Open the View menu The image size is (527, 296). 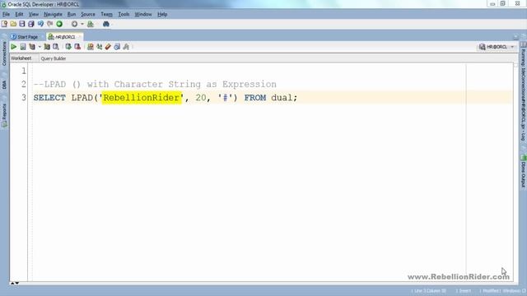(33, 14)
